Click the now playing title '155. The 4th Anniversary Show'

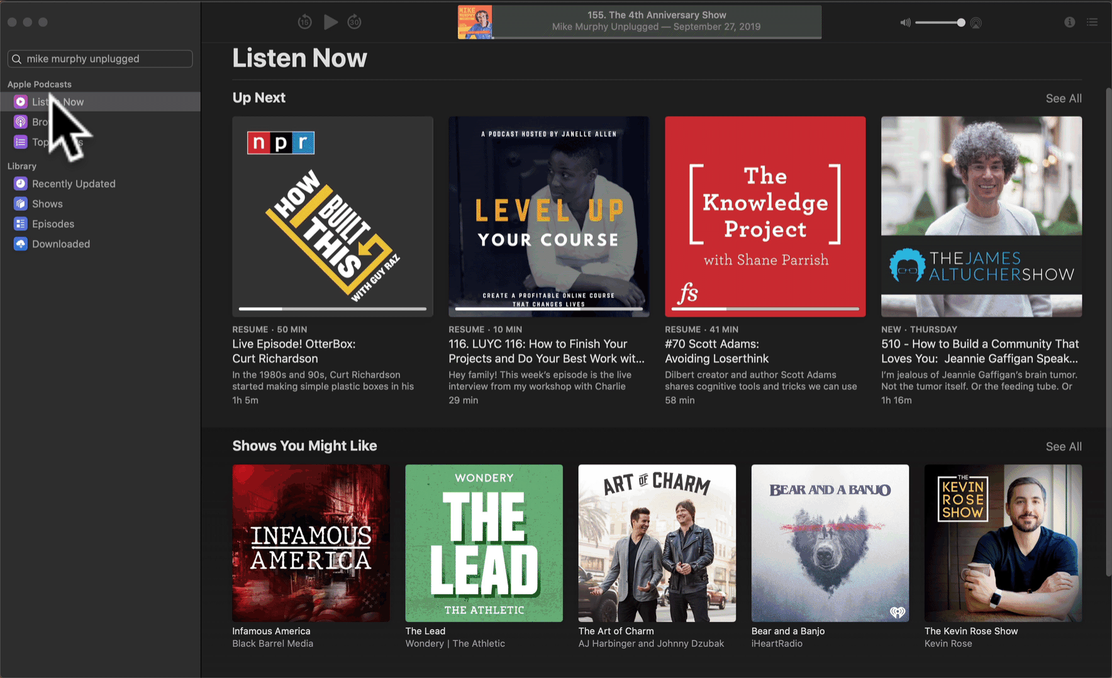(657, 15)
